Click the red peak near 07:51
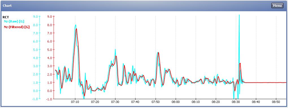 (x=158, y=53)
